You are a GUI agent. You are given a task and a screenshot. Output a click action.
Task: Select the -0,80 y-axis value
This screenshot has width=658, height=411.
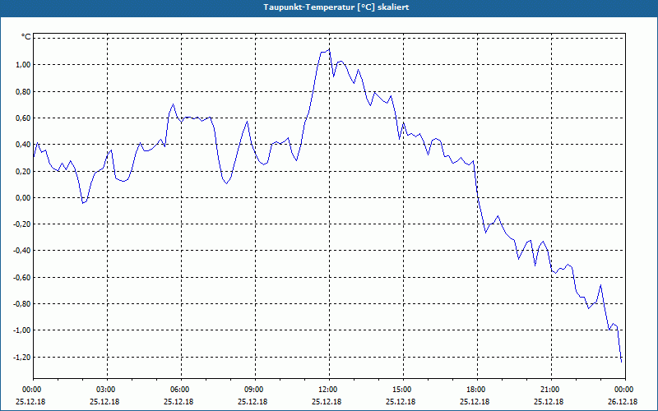[23, 303]
